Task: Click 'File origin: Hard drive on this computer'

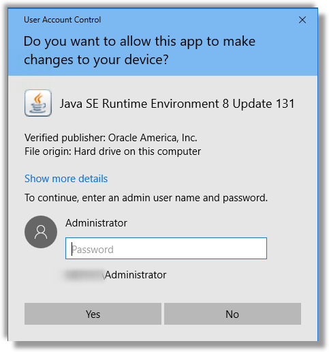Action: 112,151
